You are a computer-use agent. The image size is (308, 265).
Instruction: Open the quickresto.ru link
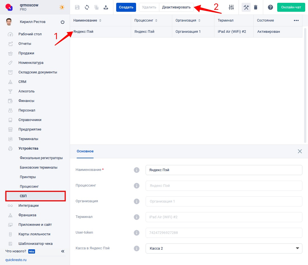16,260
